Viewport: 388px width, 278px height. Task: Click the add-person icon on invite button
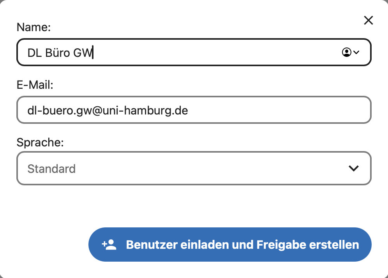(109, 245)
